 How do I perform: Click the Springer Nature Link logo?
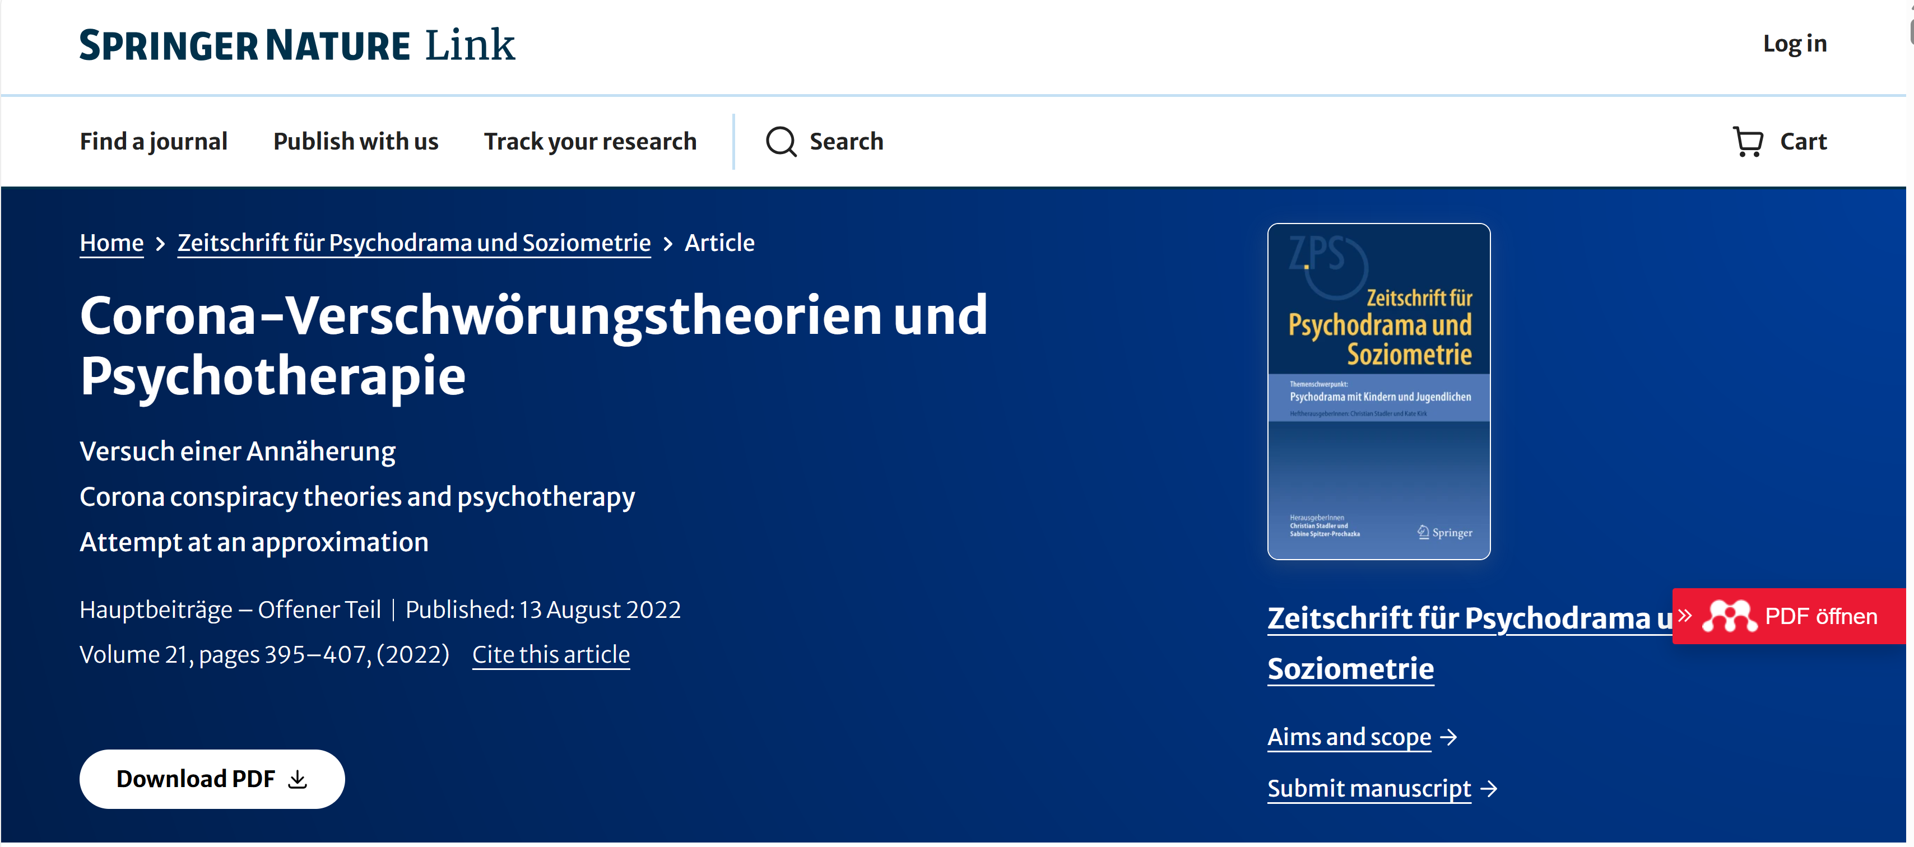coord(296,45)
